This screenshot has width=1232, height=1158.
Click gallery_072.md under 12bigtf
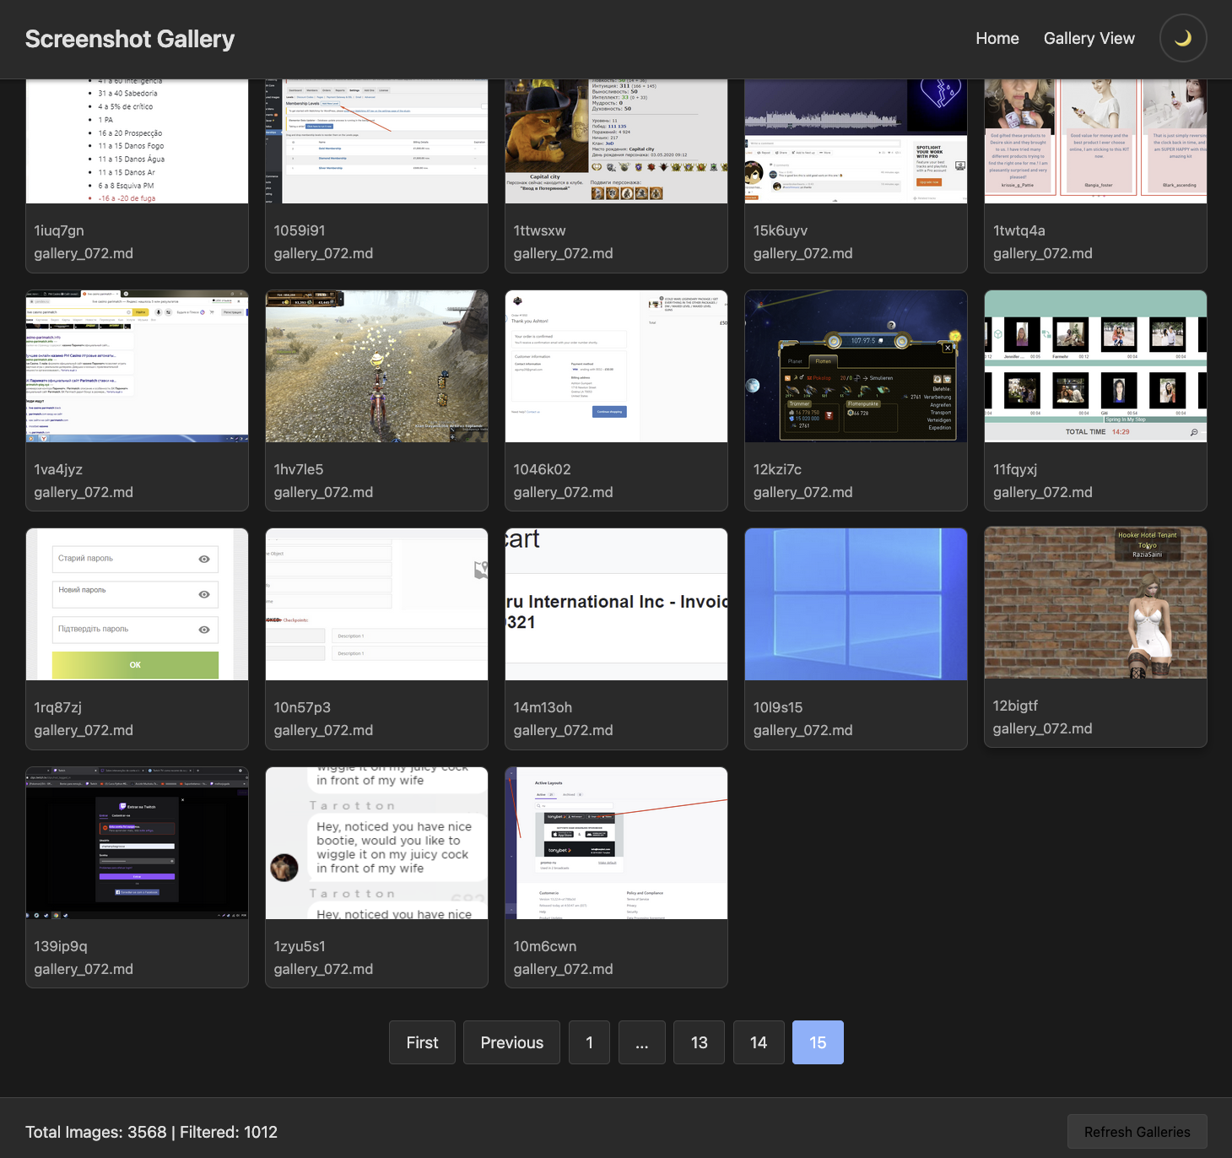tap(1042, 728)
